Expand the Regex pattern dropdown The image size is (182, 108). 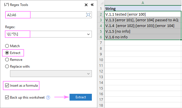pos(88,34)
